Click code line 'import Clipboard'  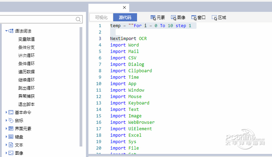pyautogui.click(x=131, y=71)
